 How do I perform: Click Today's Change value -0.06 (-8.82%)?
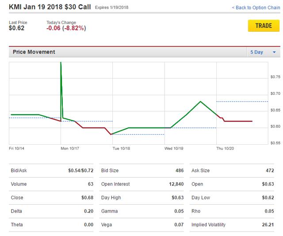pyautogui.click(x=66, y=28)
